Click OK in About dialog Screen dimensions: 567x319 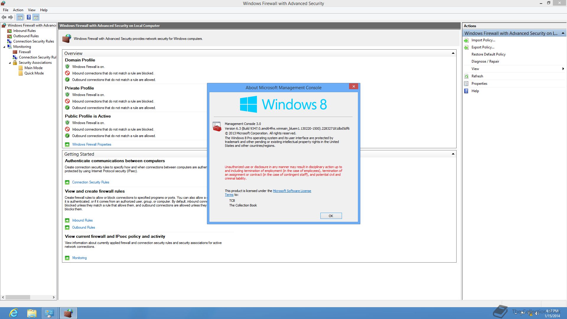point(331,216)
